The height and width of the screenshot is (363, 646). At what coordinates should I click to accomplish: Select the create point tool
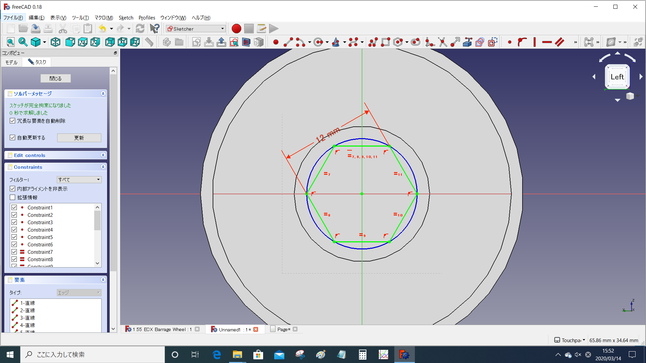click(x=276, y=42)
